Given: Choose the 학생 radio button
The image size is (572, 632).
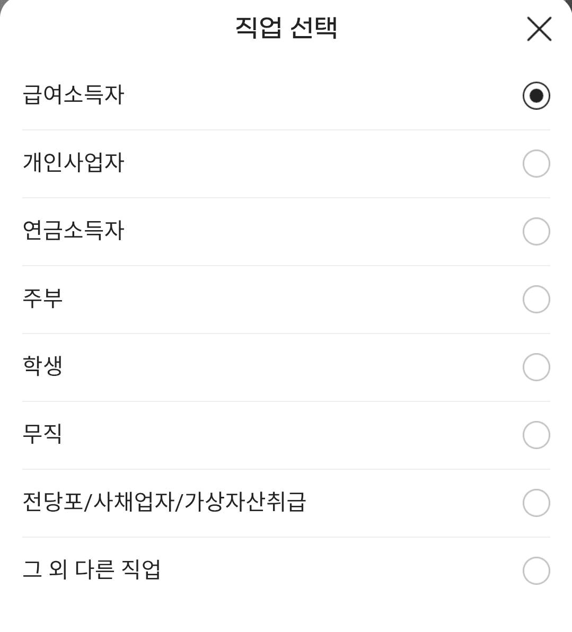Looking at the screenshot, I should click(x=536, y=367).
